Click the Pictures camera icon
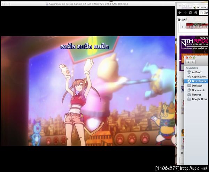This screenshot has height=172, width=209. pos(189,95)
